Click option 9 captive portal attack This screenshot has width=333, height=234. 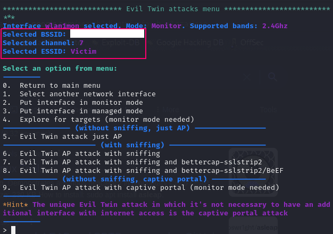click(141, 188)
